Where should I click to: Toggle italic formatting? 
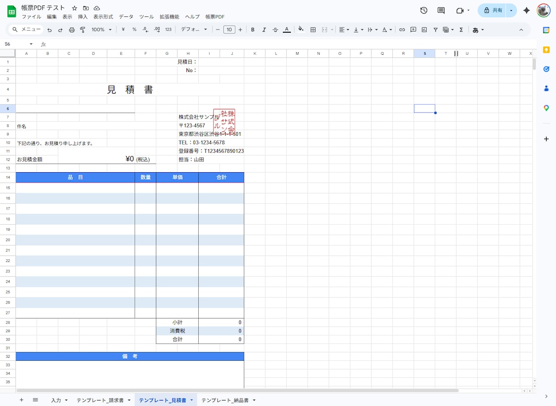pos(264,30)
